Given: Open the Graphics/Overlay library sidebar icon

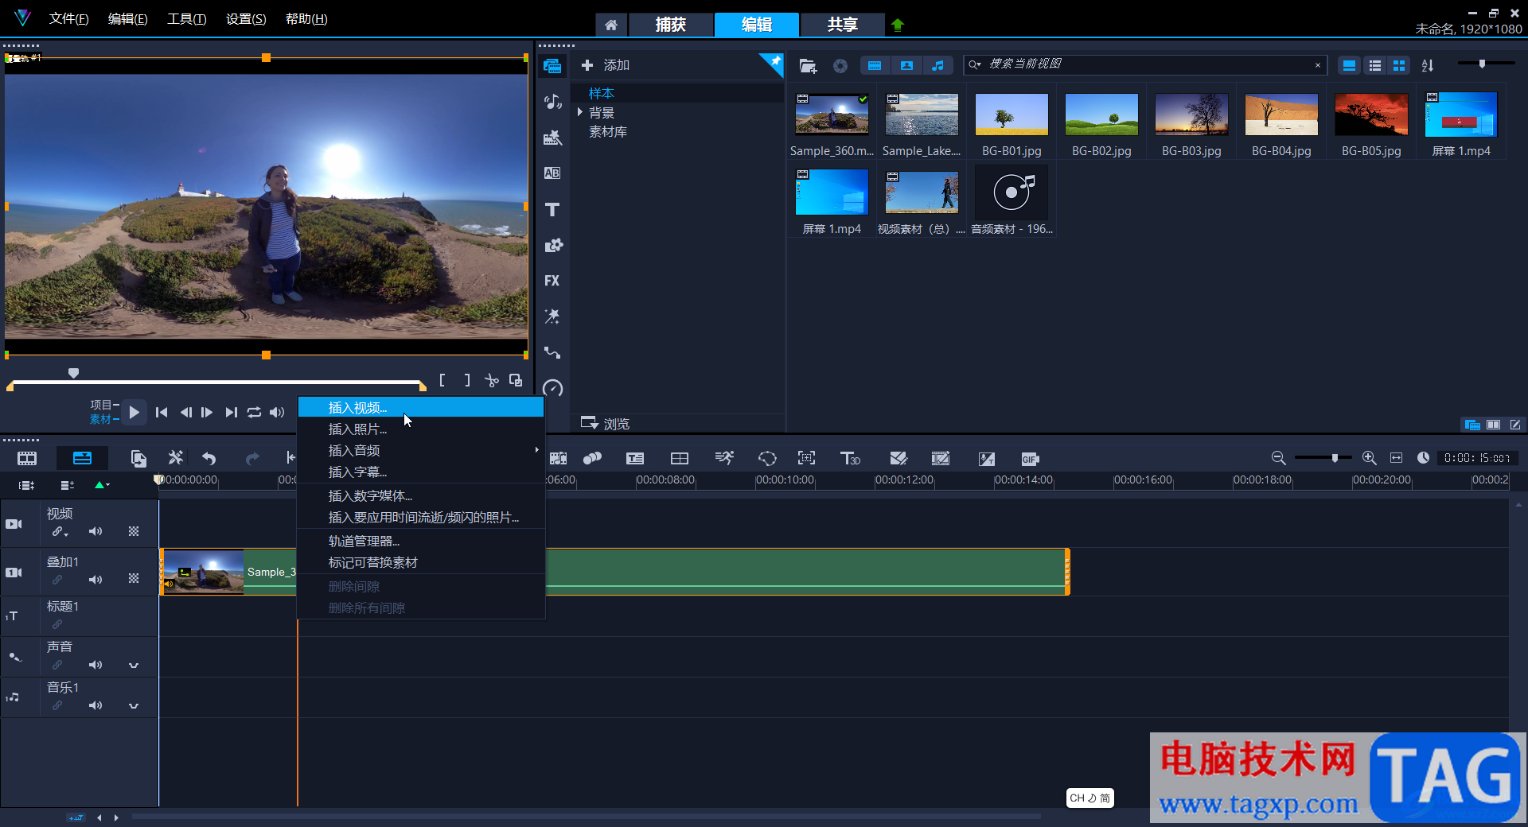Looking at the screenshot, I should pos(552,245).
